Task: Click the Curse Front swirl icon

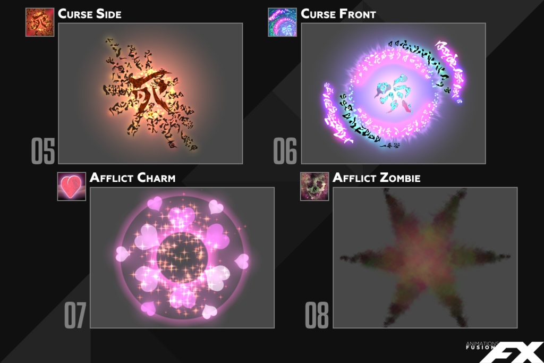Action: pyautogui.click(x=283, y=22)
